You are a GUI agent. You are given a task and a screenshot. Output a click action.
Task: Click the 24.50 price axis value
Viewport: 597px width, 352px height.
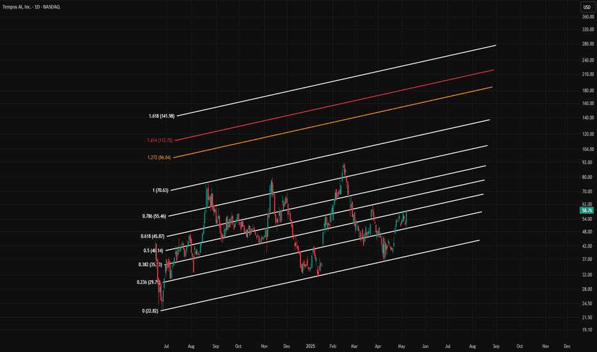click(587, 303)
